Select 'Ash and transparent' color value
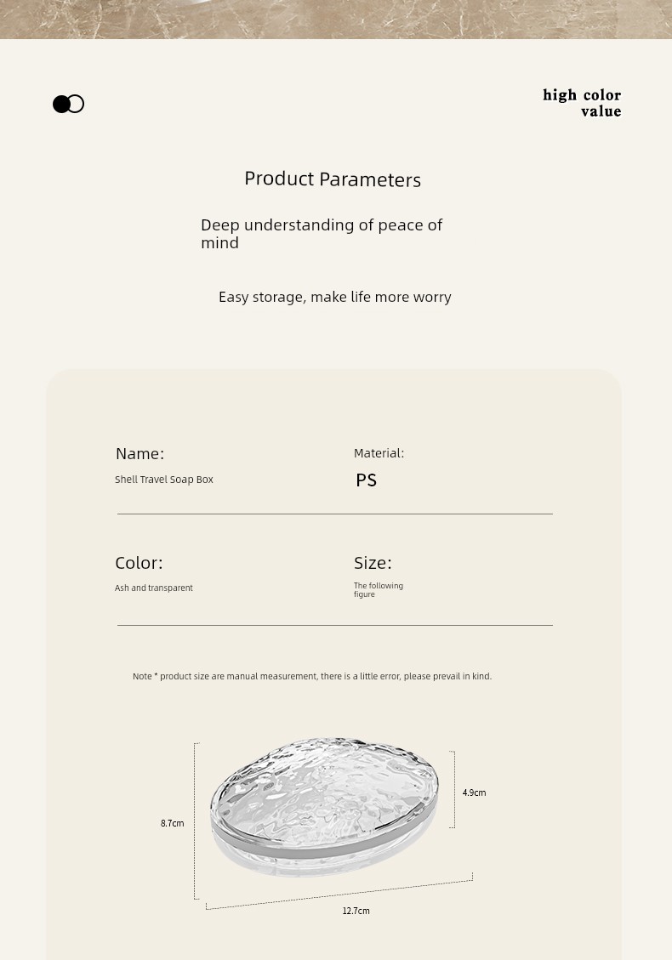 coord(154,588)
